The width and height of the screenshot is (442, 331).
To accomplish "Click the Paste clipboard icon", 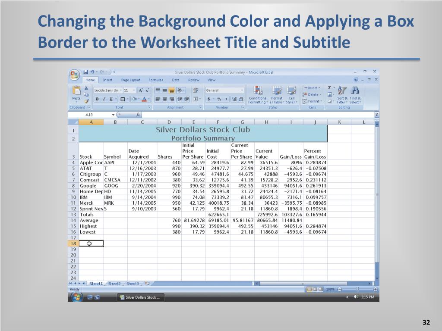I will (x=76, y=90).
